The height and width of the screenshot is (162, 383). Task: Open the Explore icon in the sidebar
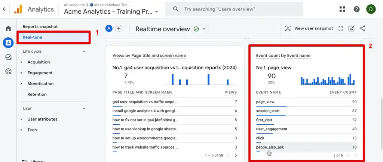[8, 57]
